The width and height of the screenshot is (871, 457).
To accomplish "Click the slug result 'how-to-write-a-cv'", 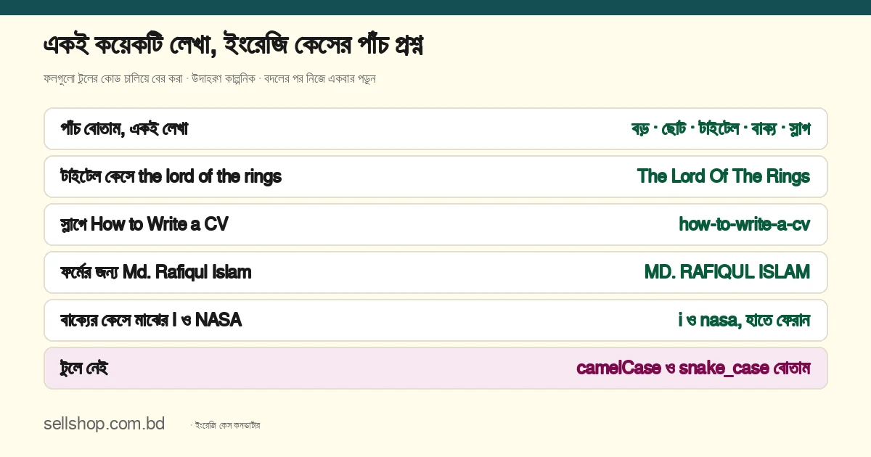I will point(745,224).
